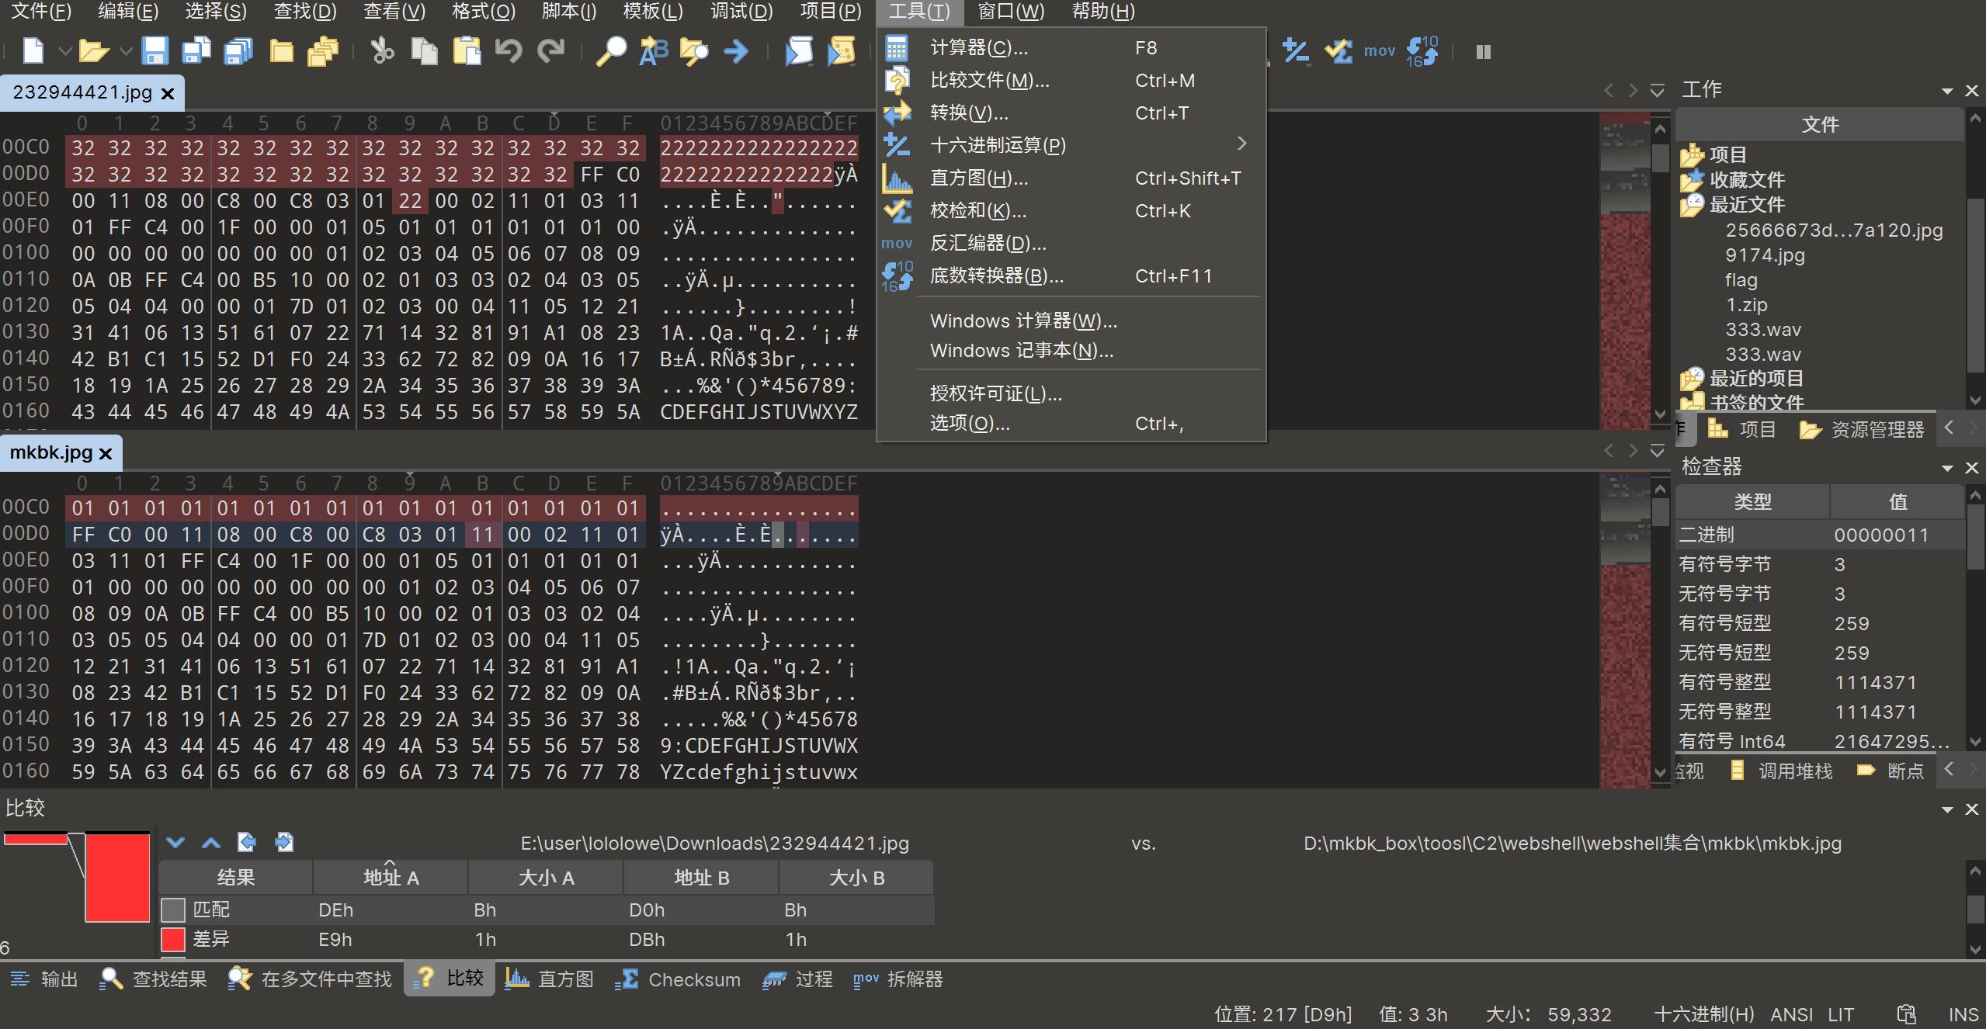1986x1029 pixels.
Task: Open the 检查器 panel dropdown arrow
Action: click(x=1946, y=468)
